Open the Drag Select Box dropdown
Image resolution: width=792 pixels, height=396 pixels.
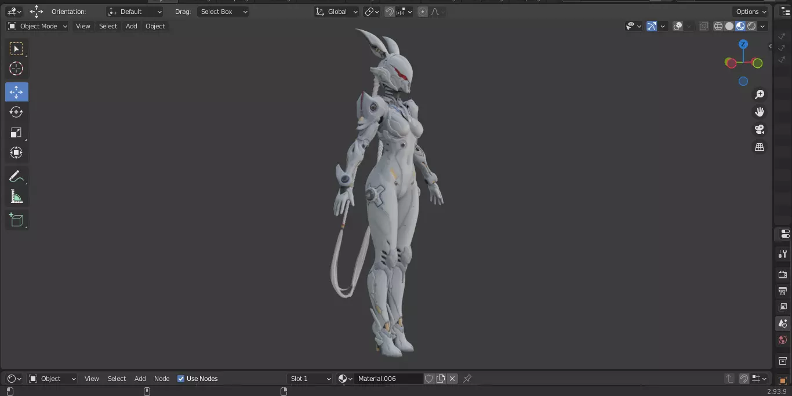223,12
